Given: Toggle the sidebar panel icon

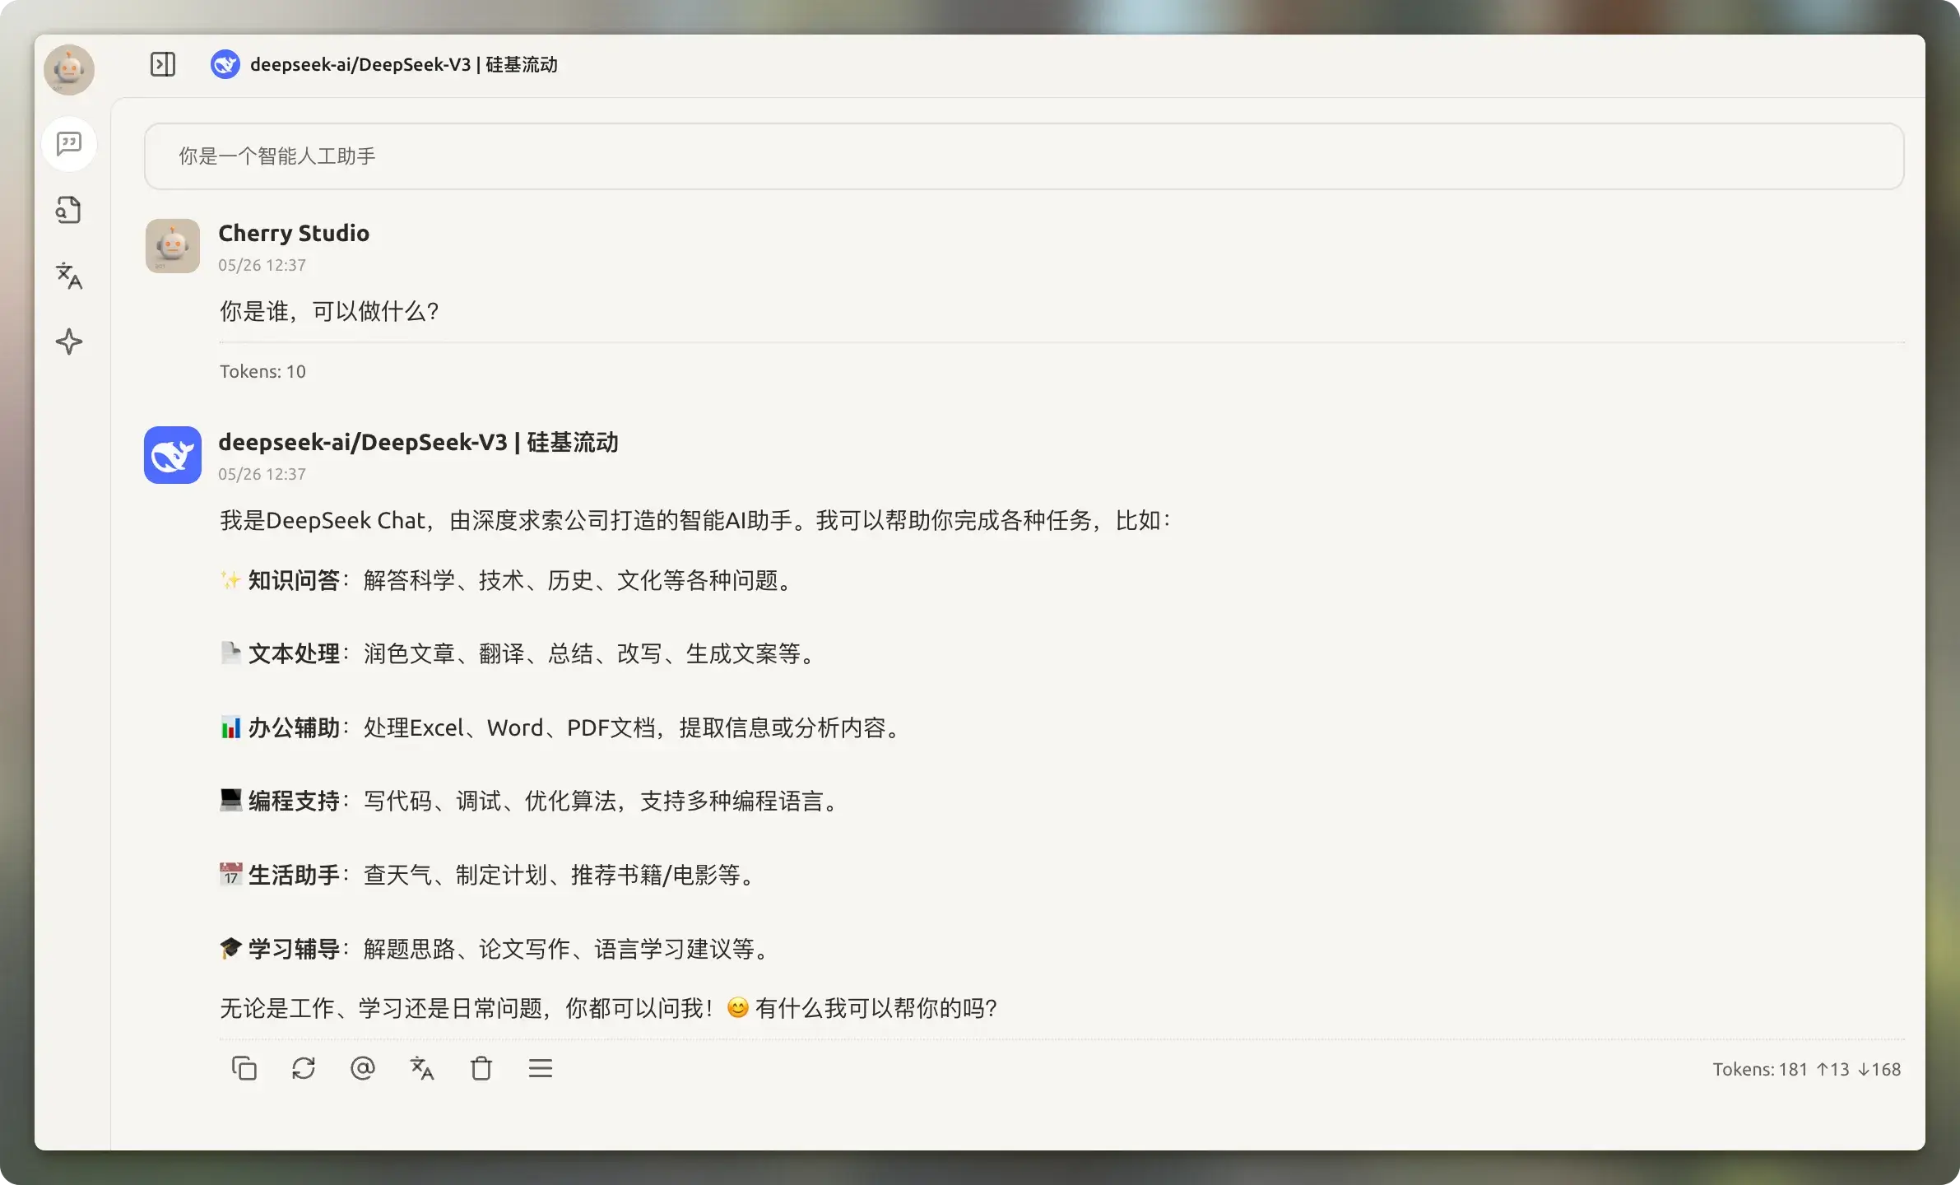Looking at the screenshot, I should pos(163,64).
